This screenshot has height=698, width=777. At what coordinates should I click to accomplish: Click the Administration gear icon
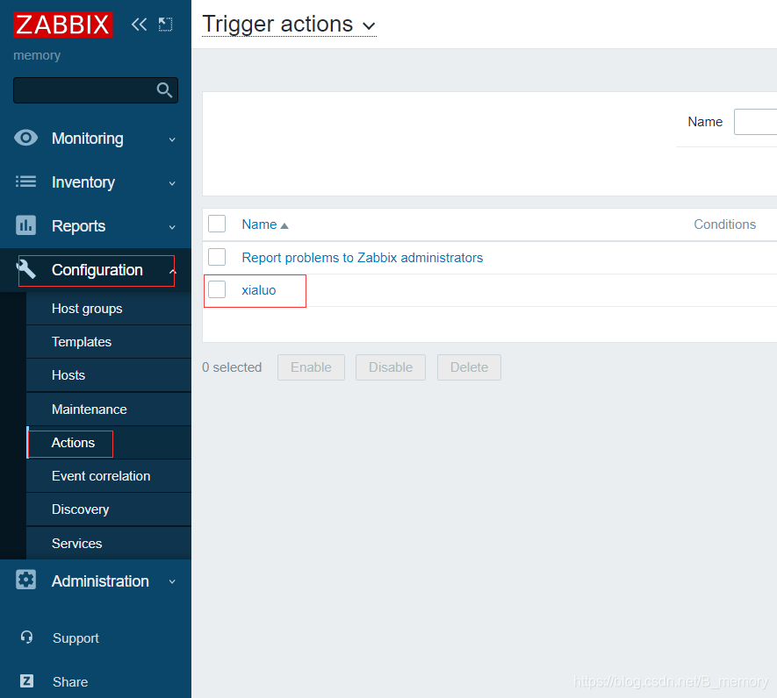tap(25, 580)
